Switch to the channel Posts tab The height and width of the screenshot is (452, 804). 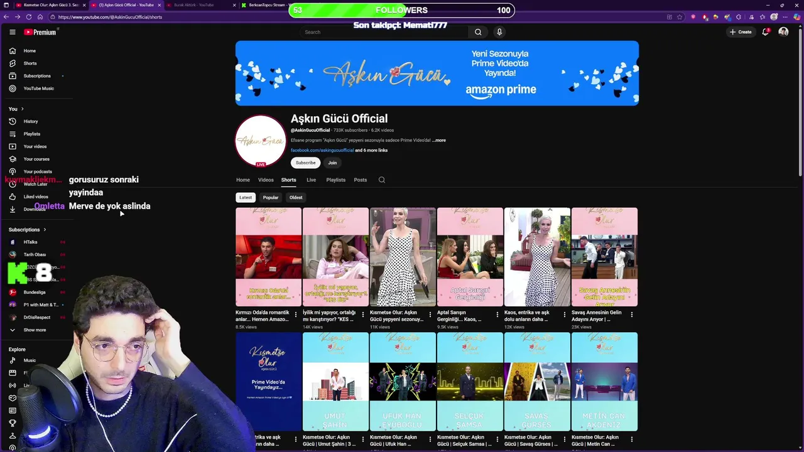tap(360, 180)
